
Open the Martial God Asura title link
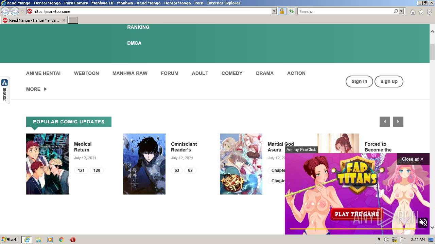click(x=281, y=147)
